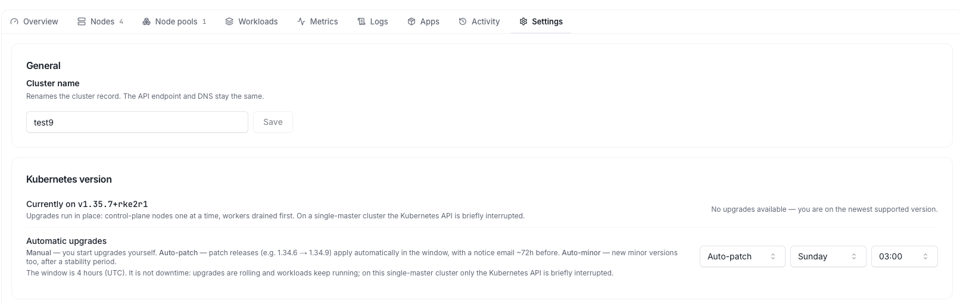The image size is (960, 304).
Task: Click the 'The window is 4 hours' note
Action: click(320, 273)
